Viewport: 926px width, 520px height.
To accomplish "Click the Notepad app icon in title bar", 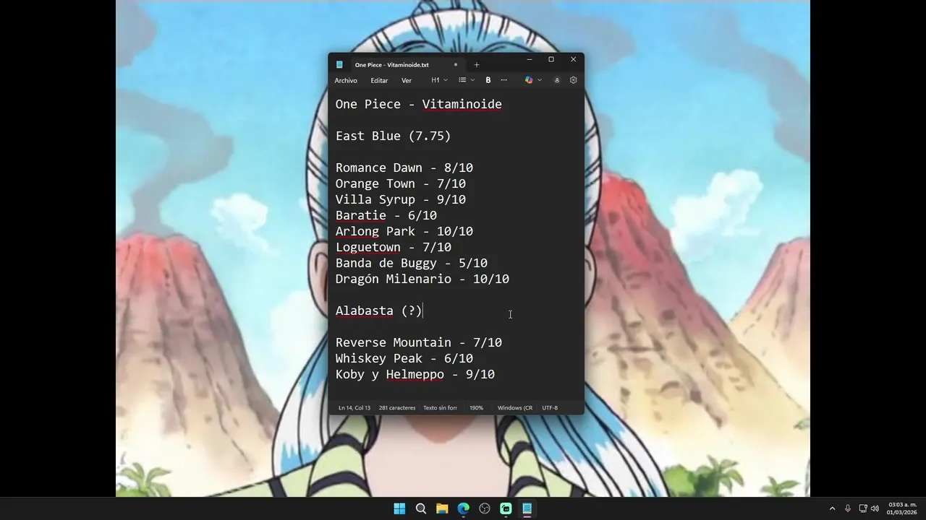I will tap(339, 65).
